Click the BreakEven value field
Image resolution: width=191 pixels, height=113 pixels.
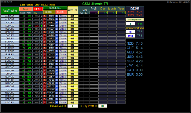click(73, 106)
